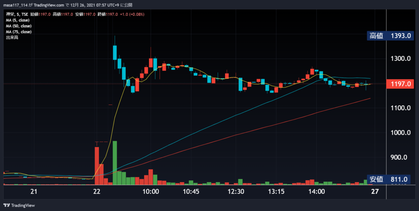Click the 出来高 volume indicator label
419x211 pixels.
(12, 38)
